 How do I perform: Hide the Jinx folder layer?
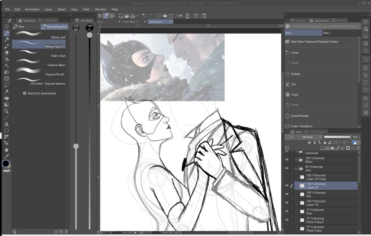[287, 168]
